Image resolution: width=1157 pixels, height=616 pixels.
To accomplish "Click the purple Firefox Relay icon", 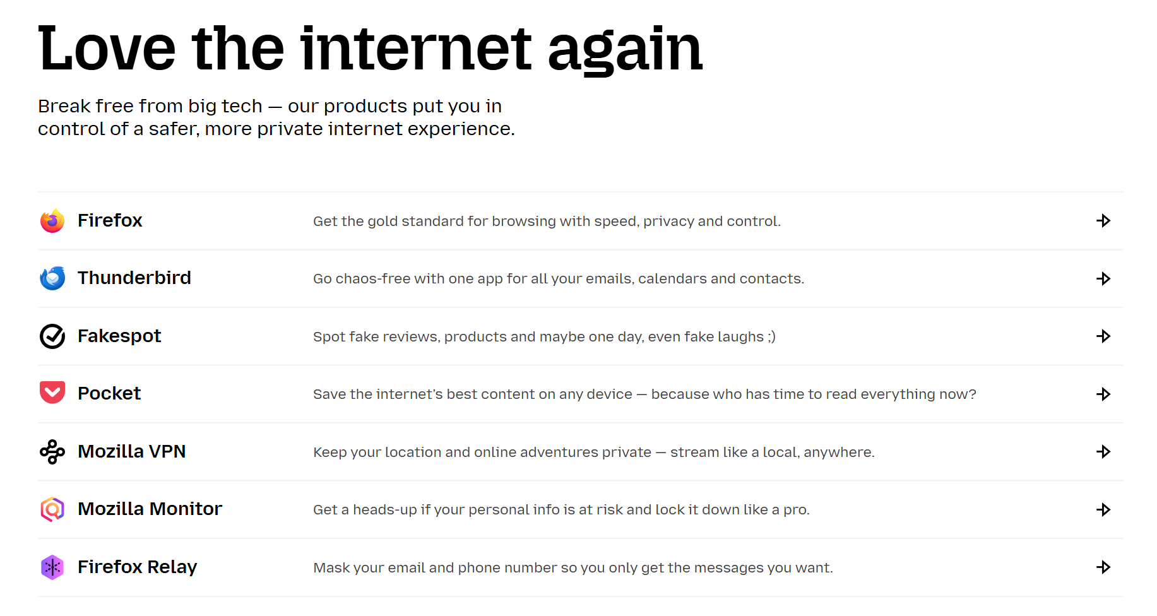I will 52,567.
